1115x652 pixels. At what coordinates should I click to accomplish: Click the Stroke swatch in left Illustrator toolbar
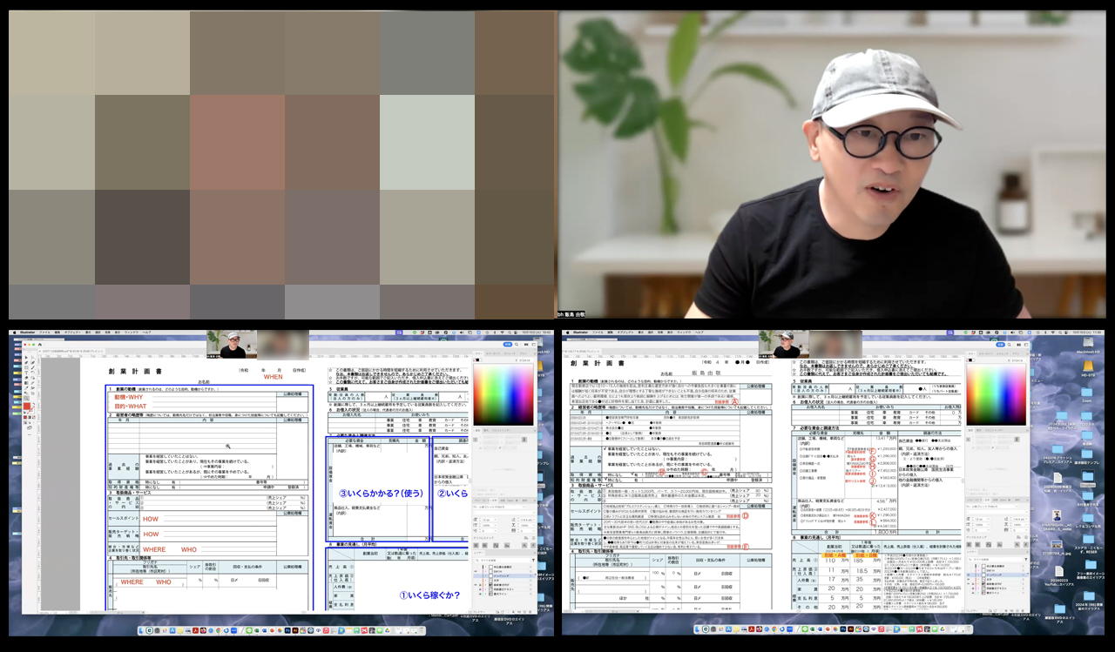[31, 410]
